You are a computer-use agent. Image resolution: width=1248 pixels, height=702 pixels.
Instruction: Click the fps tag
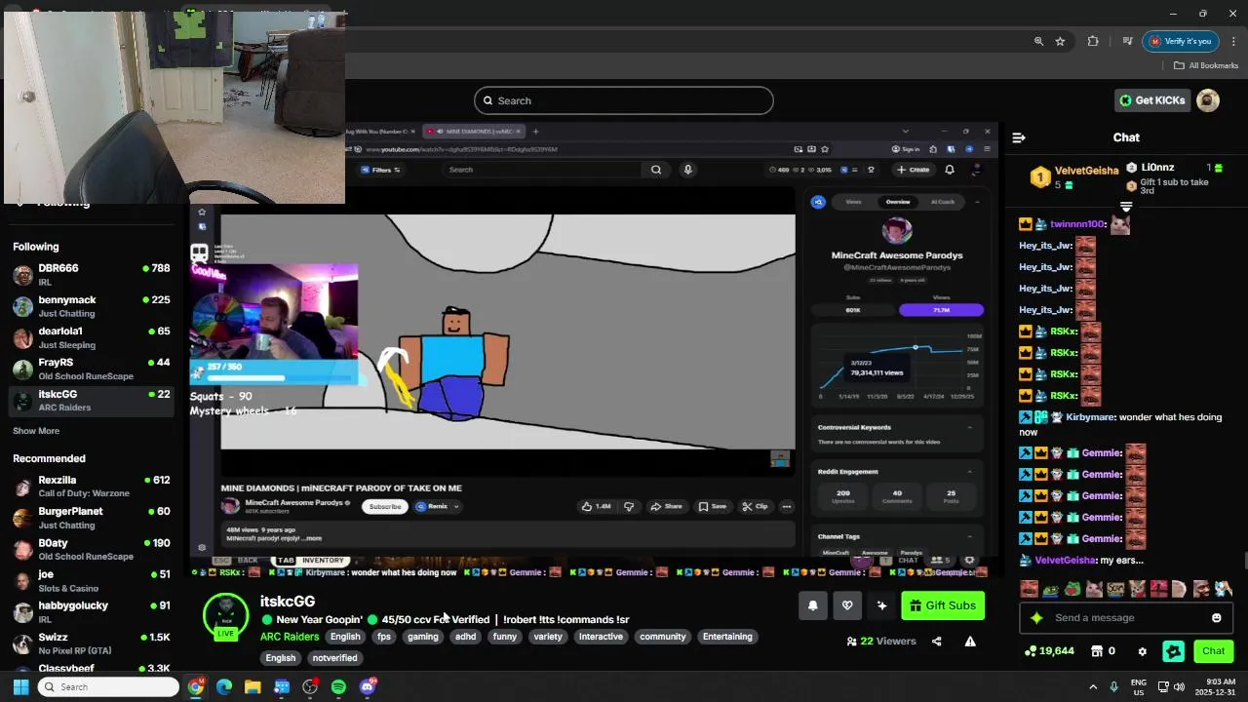click(x=384, y=637)
